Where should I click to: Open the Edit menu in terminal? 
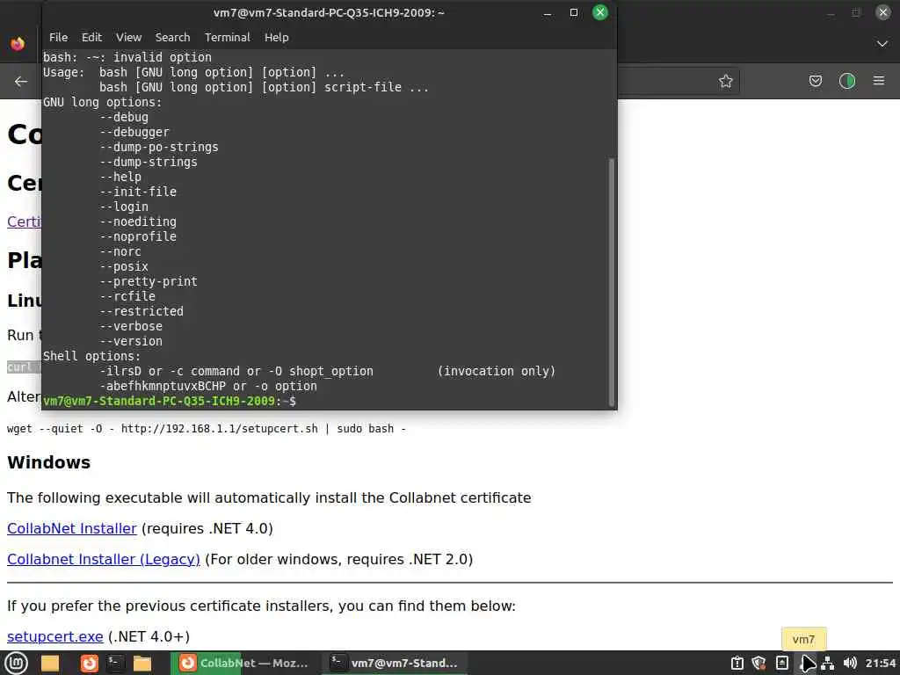(x=91, y=37)
